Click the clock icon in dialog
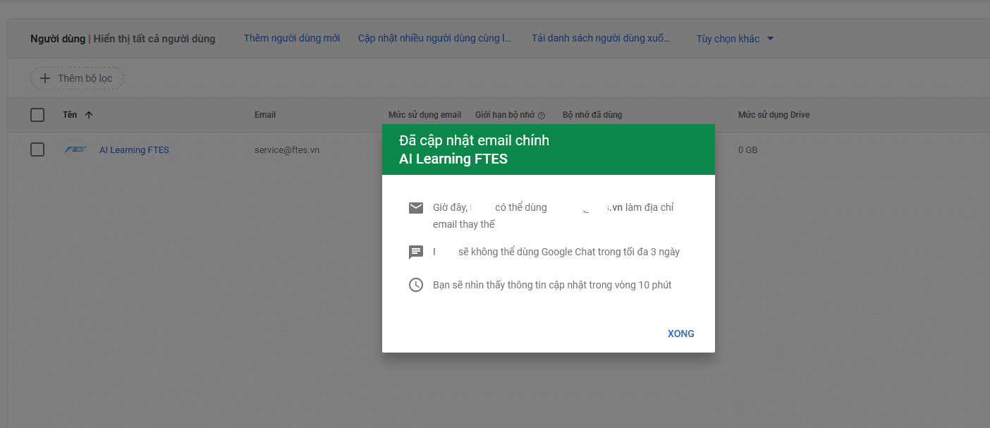Viewport: 990px width, 428px height. (416, 285)
